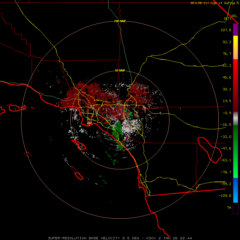Click the -47.6 velocity scale value
Screen dimensions: 240x240
[x=226, y=149]
